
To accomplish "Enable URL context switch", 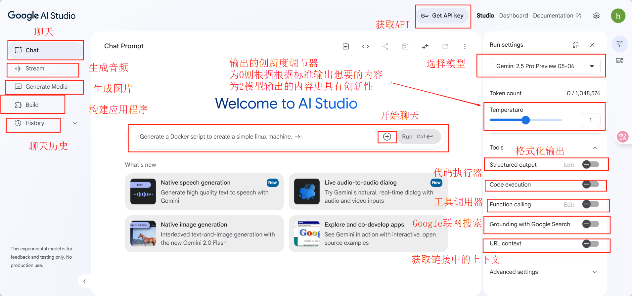I will [x=591, y=244].
